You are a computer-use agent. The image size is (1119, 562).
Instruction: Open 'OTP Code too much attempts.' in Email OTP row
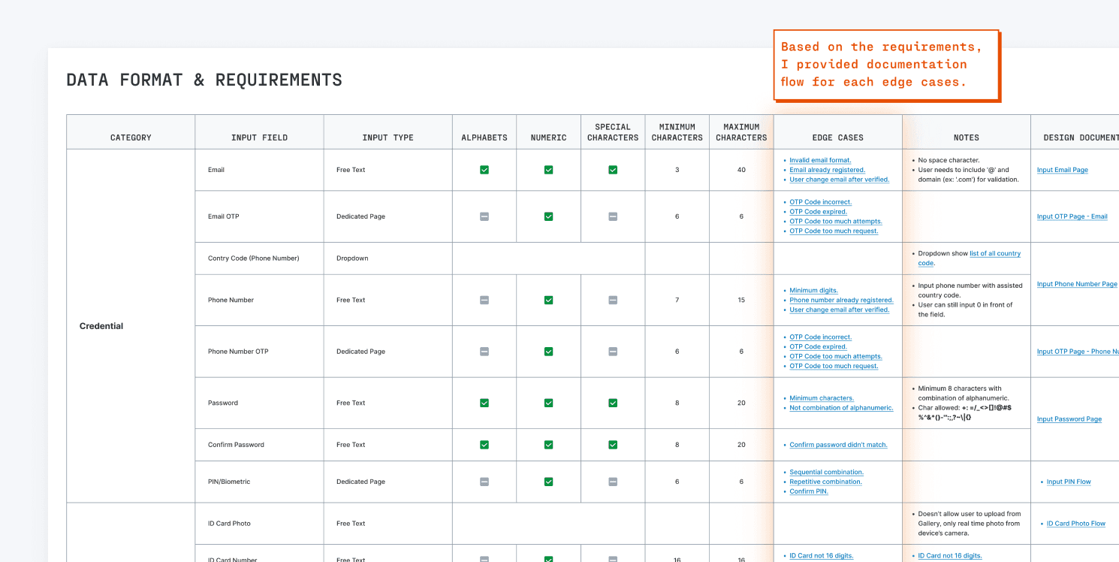[x=836, y=222]
